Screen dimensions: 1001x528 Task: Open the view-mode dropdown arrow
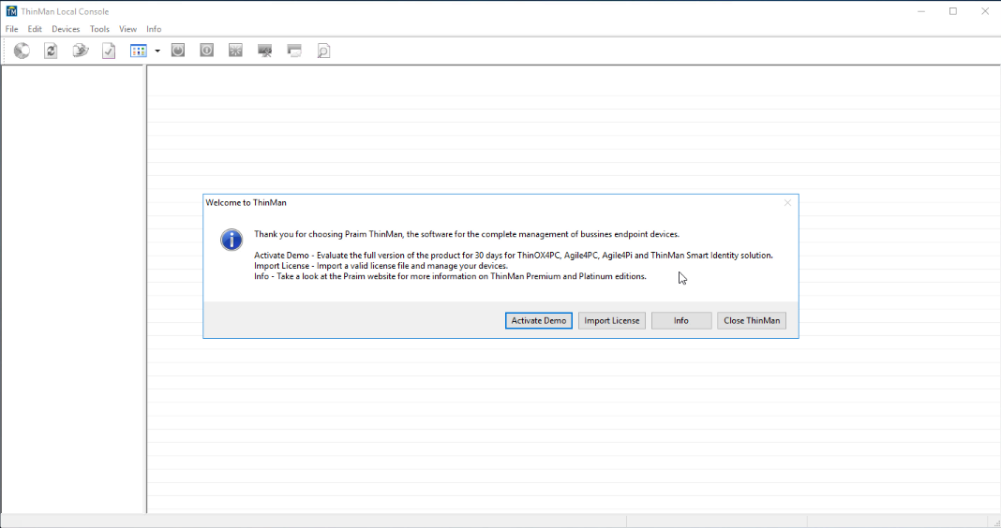coord(157,51)
